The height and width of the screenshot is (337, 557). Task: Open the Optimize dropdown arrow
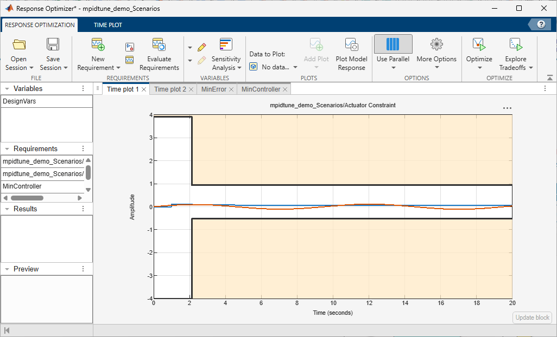pyautogui.click(x=479, y=68)
